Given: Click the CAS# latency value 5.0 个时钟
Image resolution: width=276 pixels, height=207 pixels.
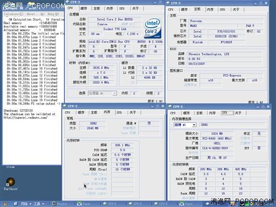Looking at the screenshot, I should pos(123,155).
